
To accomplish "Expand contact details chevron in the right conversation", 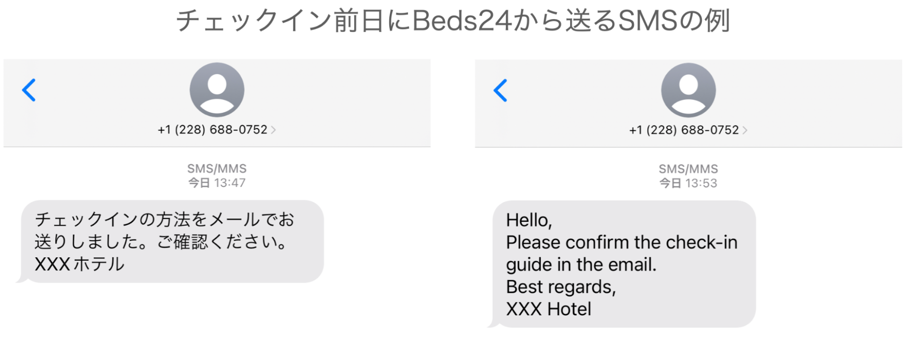I will coord(745,131).
